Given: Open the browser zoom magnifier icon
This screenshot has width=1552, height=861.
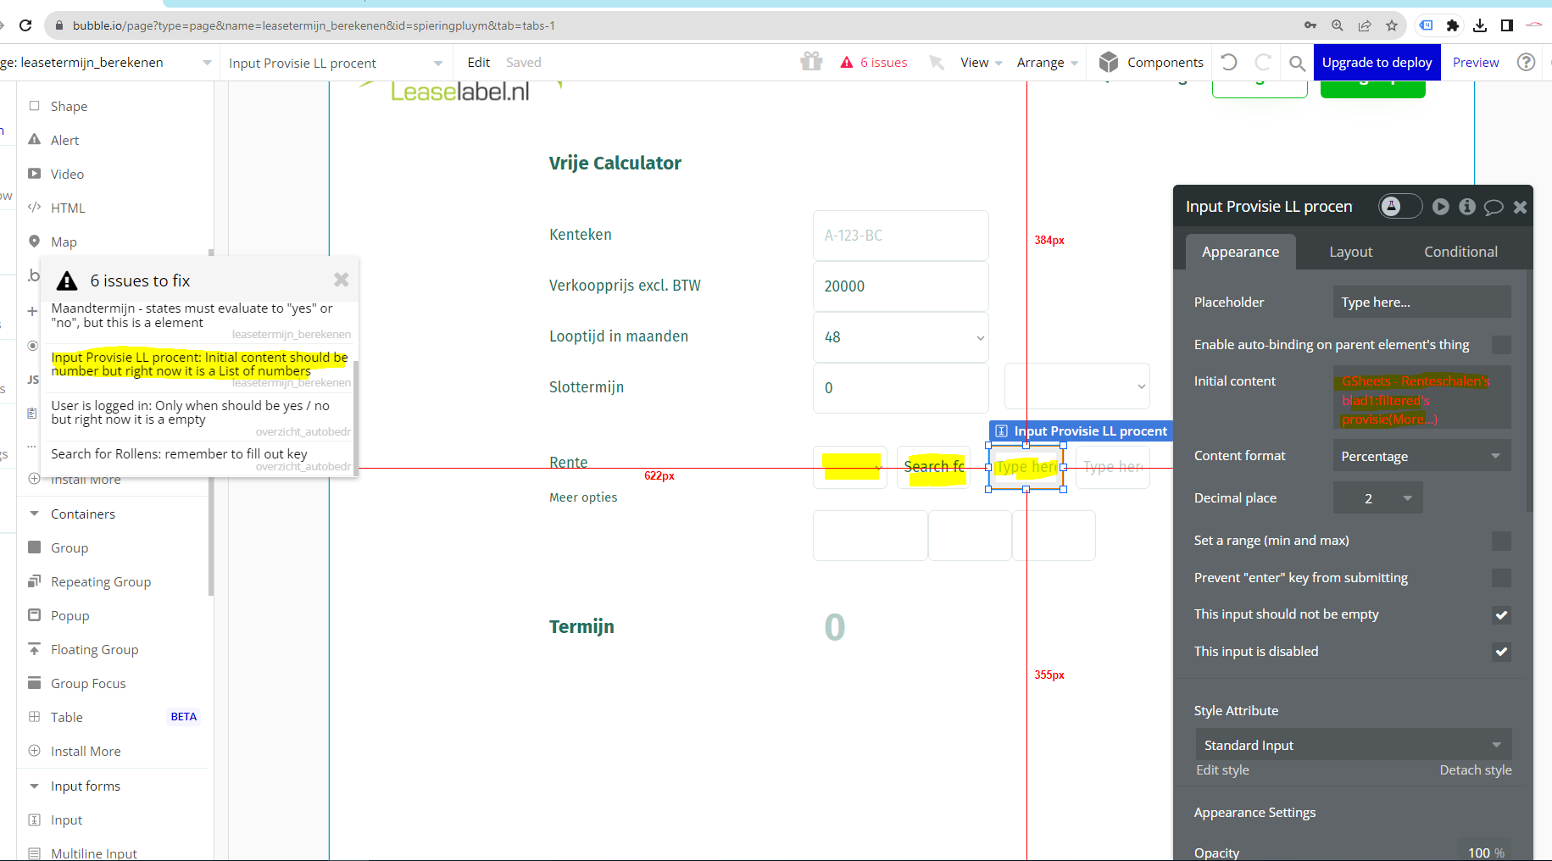Looking at the screenshot, I should pos(1338,25).
